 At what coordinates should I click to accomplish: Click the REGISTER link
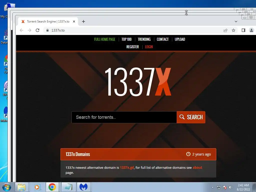click(132, 47)
